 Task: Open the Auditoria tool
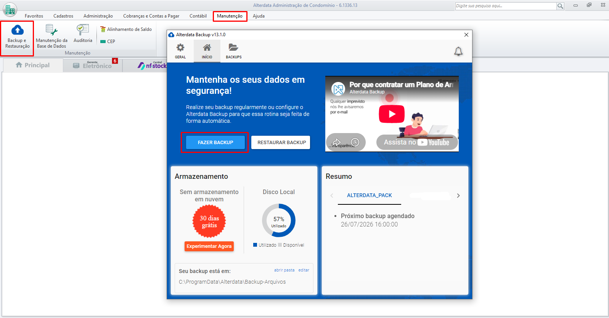click(x=83, y=34)
